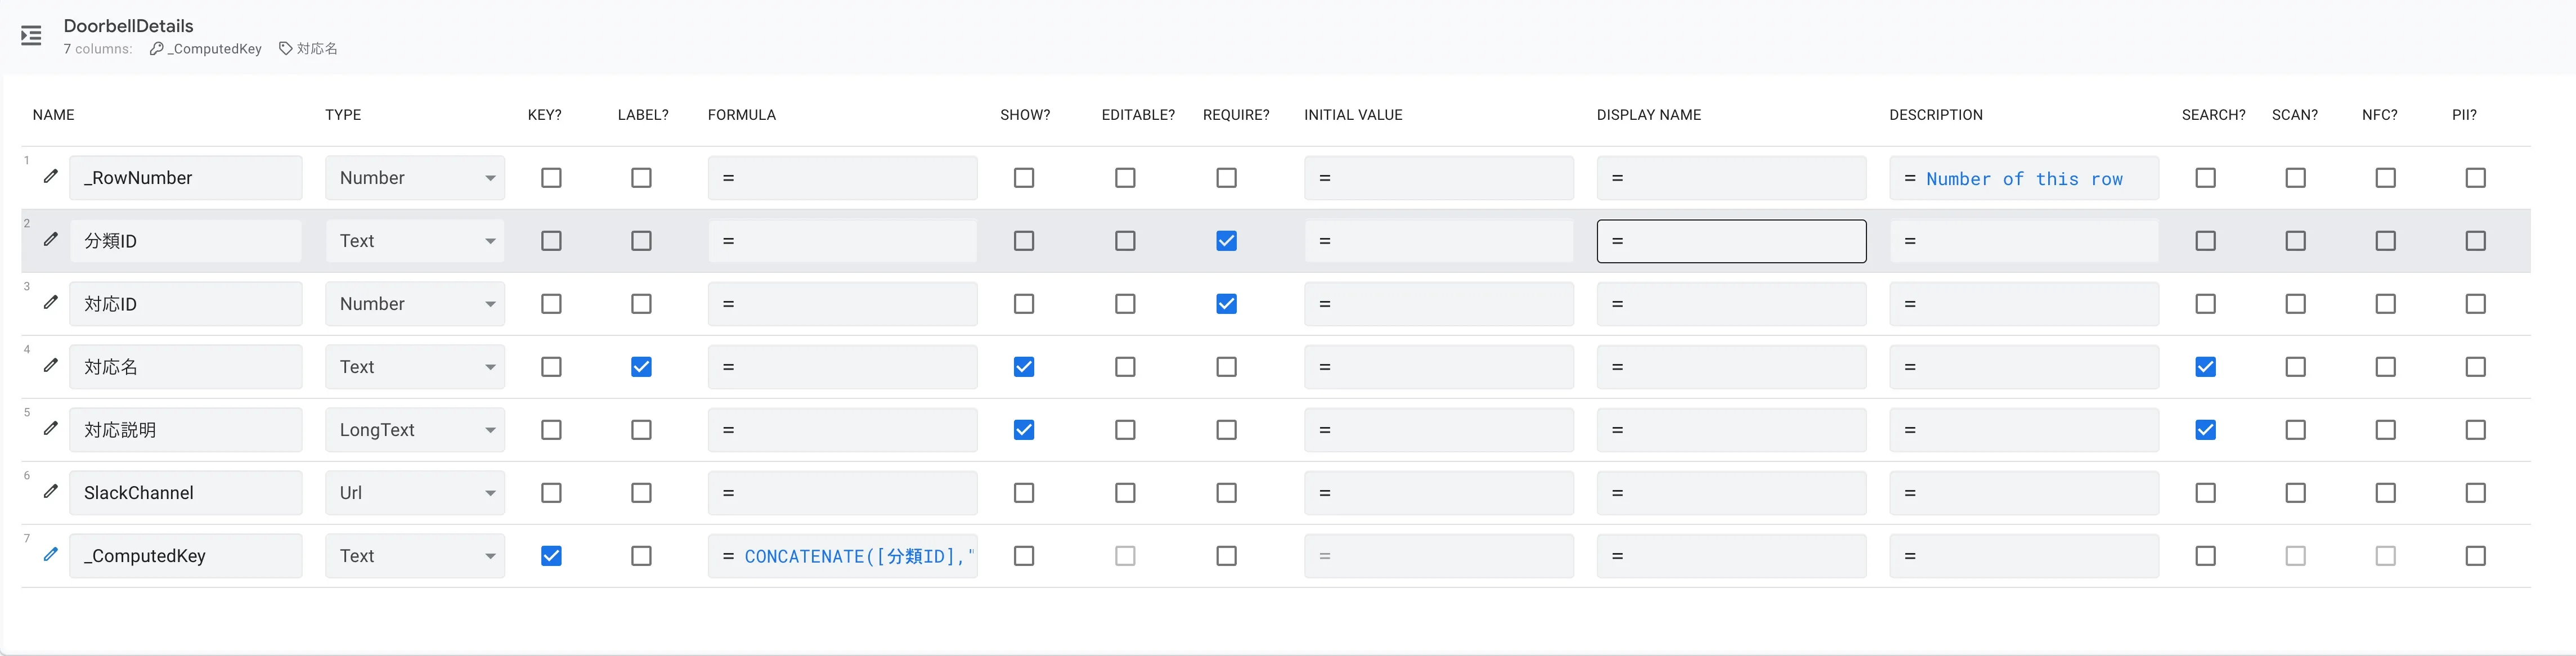Click blue pencil for _ComputedKey
This screenshot has height=656, width=2576.
(51, 554)
